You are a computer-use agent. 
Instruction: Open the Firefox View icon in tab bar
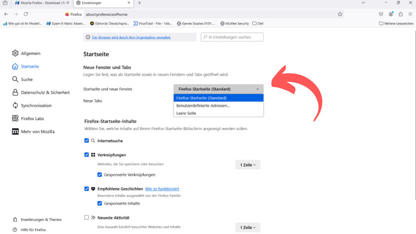(5, 3)
